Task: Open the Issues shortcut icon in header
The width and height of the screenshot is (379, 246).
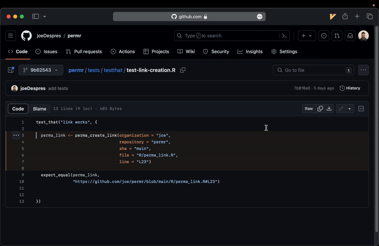Action: tap(324, 36)
